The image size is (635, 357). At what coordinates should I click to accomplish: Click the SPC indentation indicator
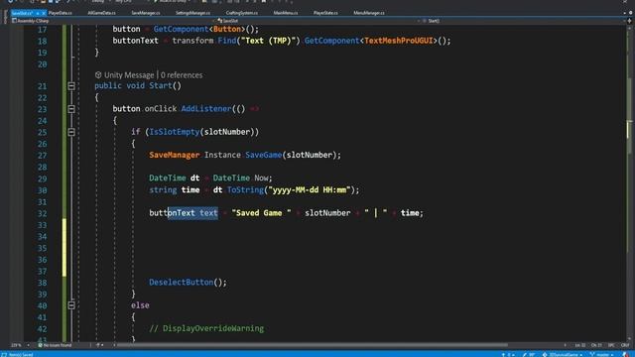611,345
